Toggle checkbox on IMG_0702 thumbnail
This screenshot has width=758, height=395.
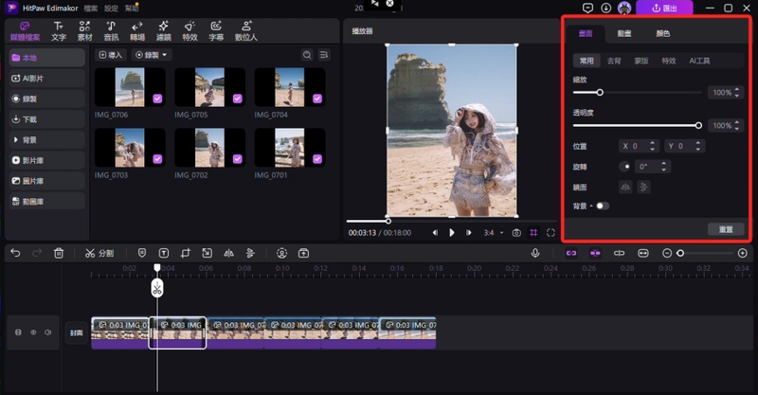[238, 159]
